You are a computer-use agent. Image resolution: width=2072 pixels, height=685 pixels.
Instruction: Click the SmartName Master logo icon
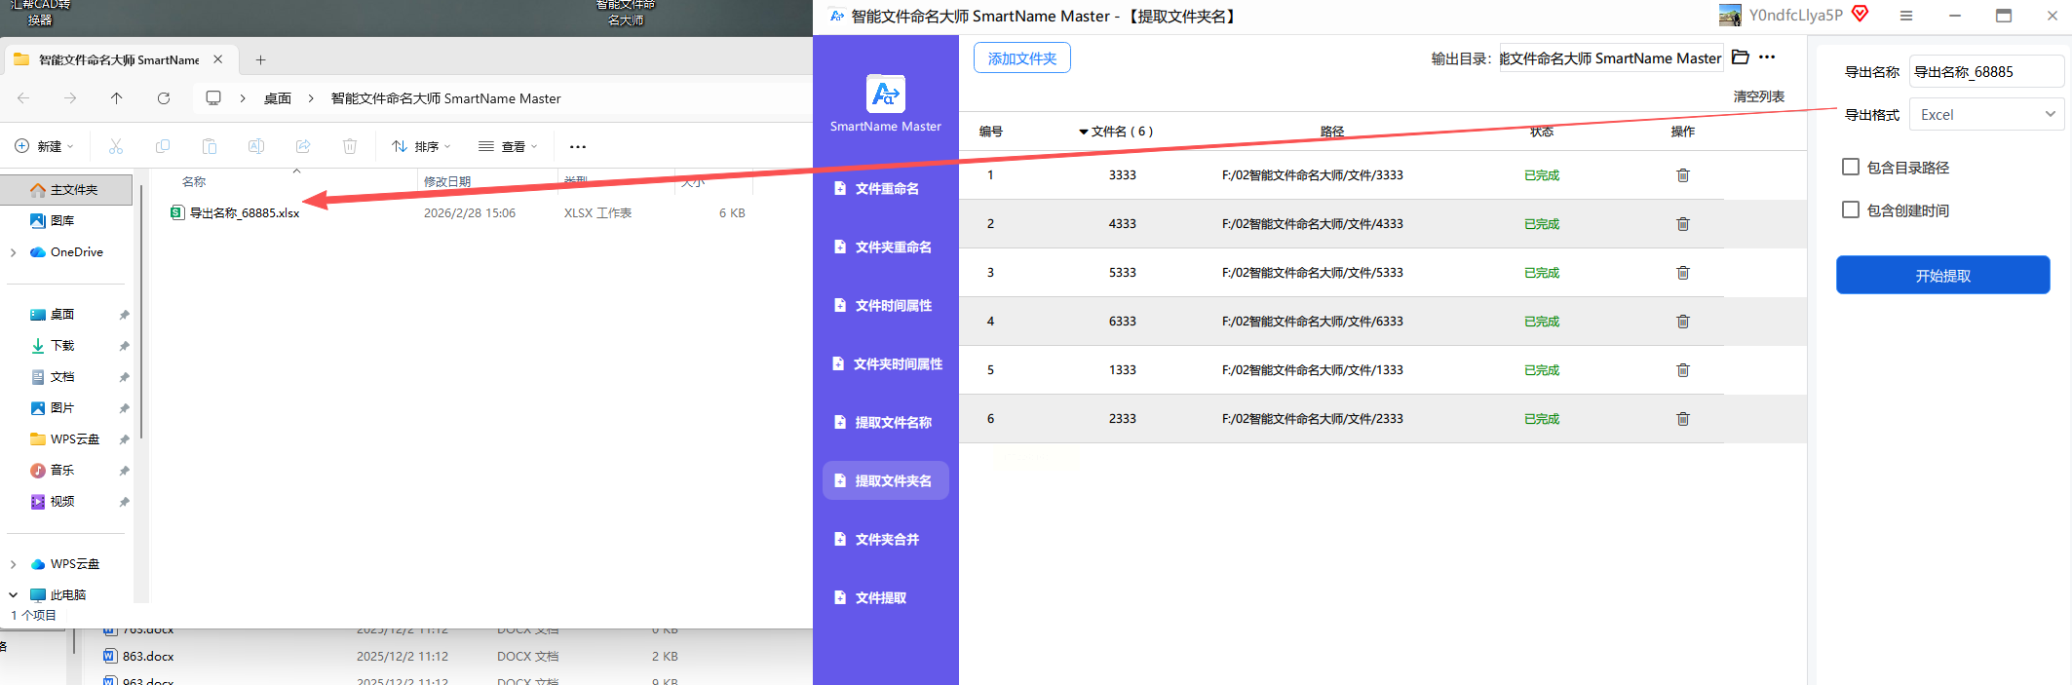885,95
